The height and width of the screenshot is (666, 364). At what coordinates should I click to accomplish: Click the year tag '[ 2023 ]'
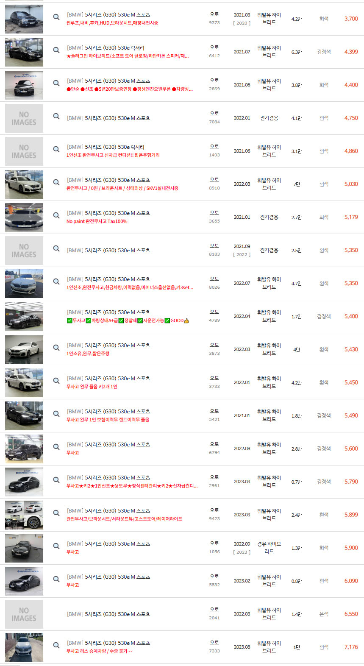(x=242, y=552)
